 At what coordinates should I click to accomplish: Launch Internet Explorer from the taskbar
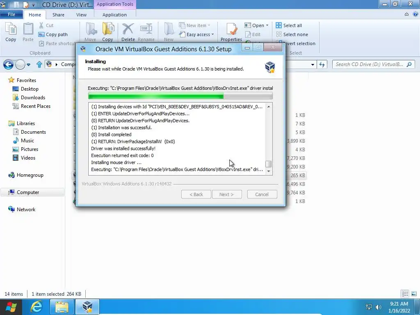tap(36, 307)
